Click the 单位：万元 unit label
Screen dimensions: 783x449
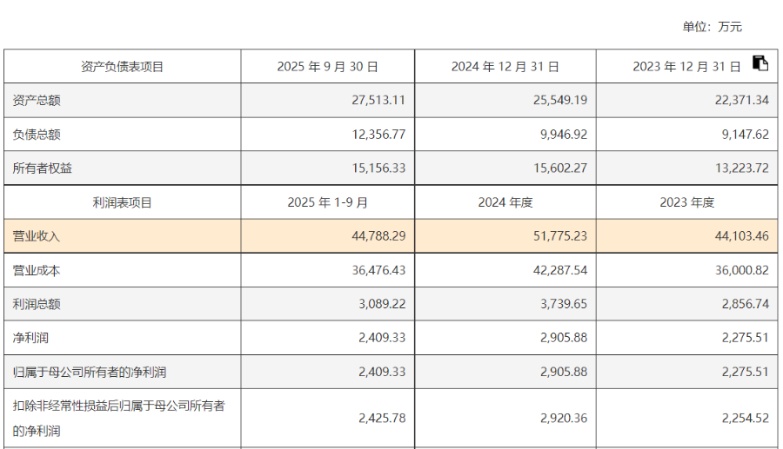click(x=712, y=27)
